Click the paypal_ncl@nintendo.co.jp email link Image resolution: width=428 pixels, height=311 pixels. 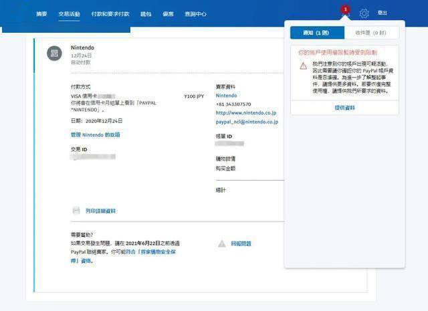tap(247, 122)
